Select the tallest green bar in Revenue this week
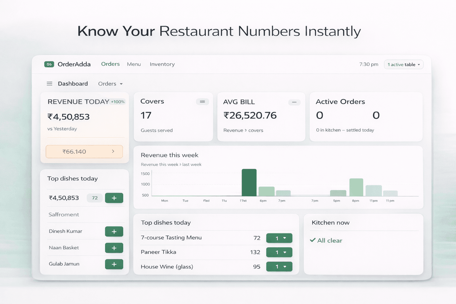 [x=249, y=182]
